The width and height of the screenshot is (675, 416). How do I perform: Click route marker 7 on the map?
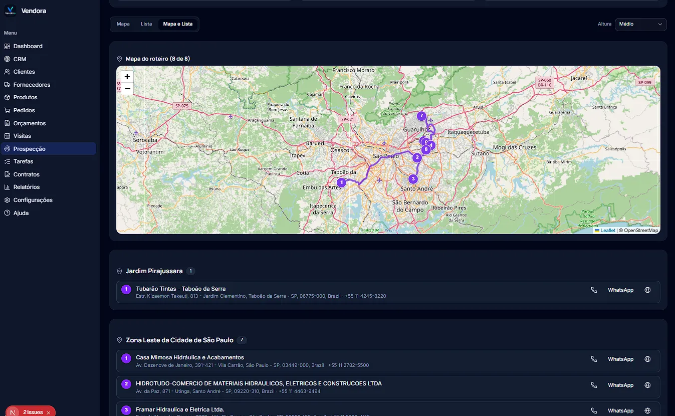point(421,116)
